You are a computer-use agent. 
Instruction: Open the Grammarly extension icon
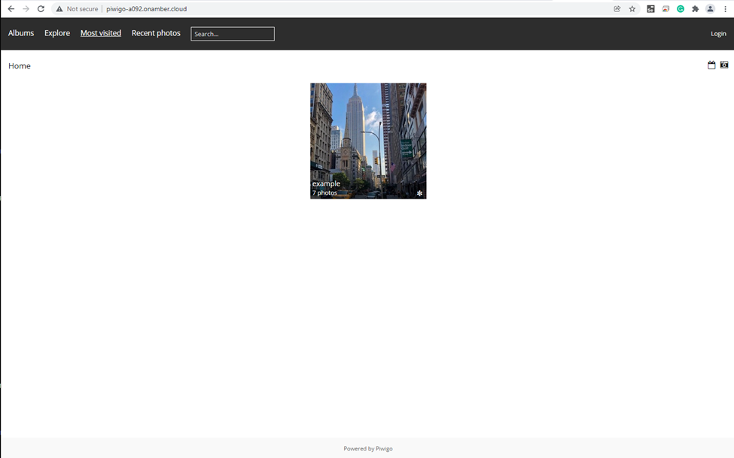pos(681,9)
